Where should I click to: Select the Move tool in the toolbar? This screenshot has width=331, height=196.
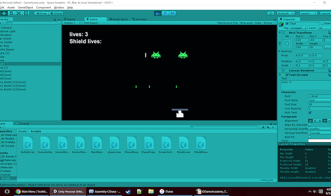[x=4, y=13]
